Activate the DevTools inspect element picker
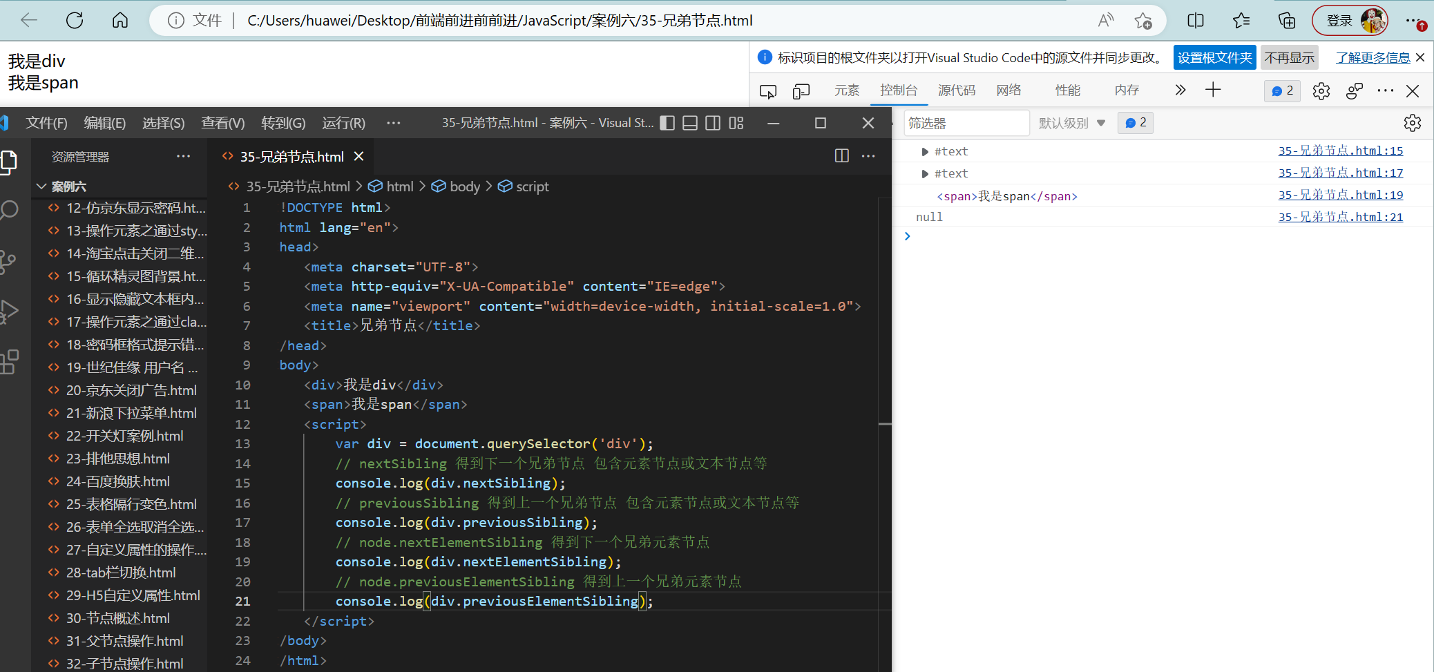This screenshot has width=1434, height=672. pos(768,90)
